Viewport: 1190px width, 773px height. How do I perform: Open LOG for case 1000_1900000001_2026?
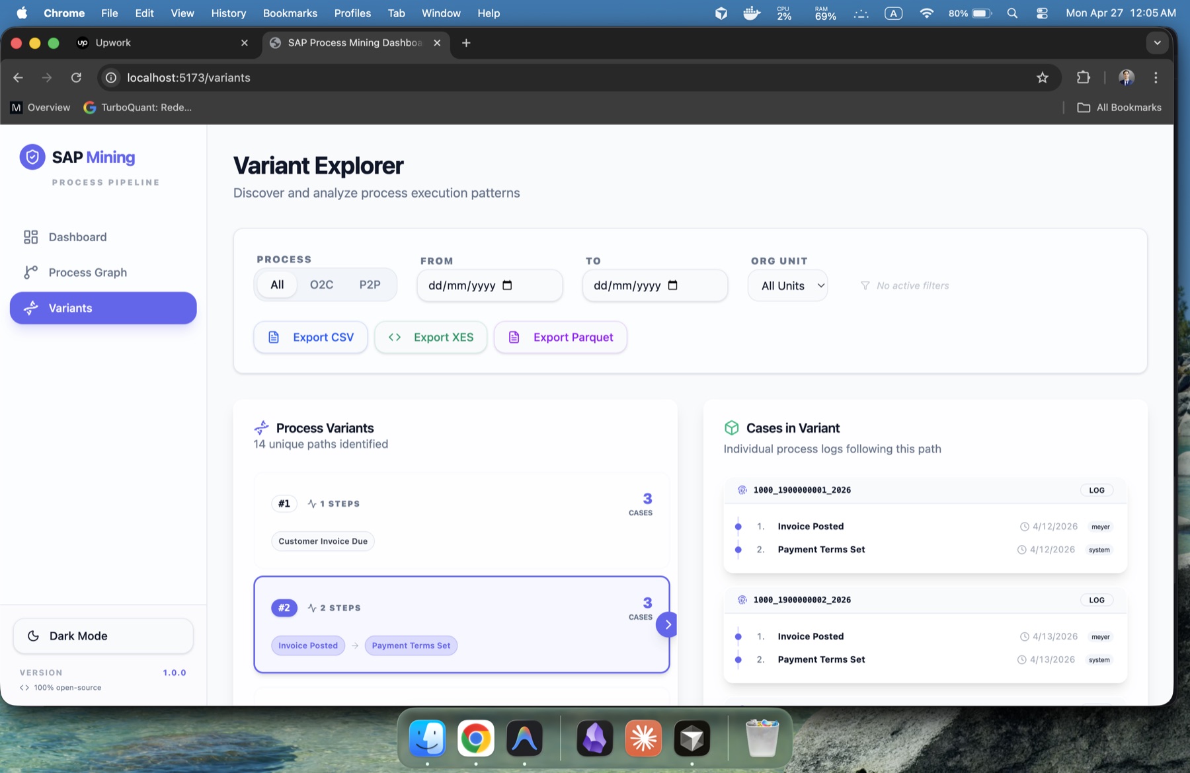point(1097,490)
